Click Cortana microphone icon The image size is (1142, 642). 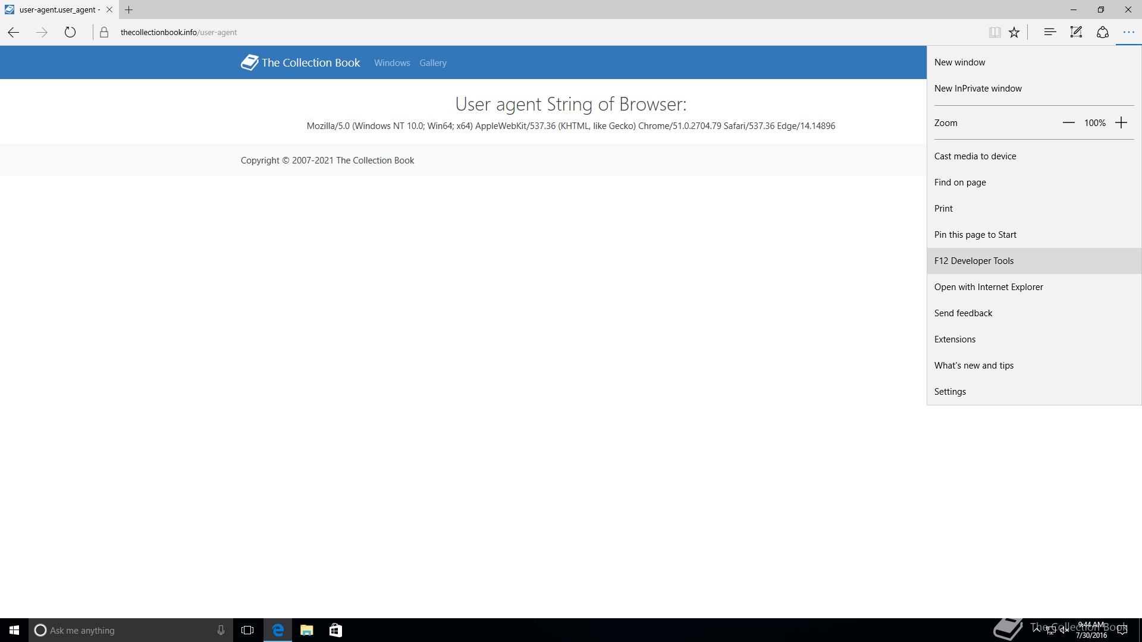pos(221,630)
